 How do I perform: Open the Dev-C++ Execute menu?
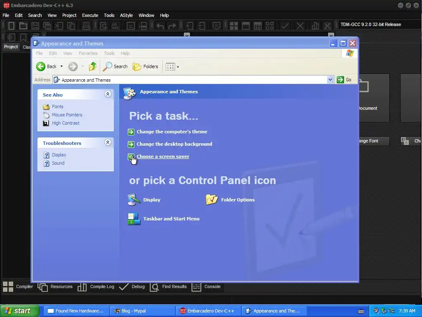click(x=90, y=15)
